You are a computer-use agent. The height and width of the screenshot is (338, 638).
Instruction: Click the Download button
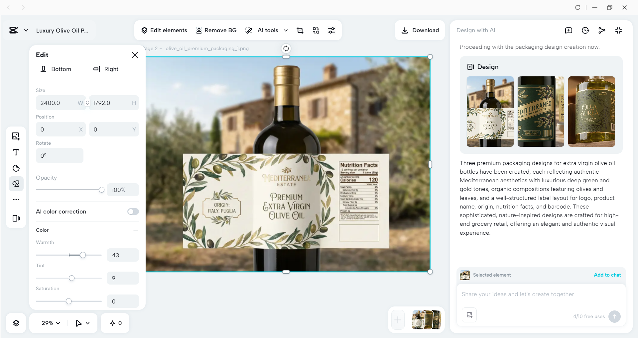pos(420,30)
